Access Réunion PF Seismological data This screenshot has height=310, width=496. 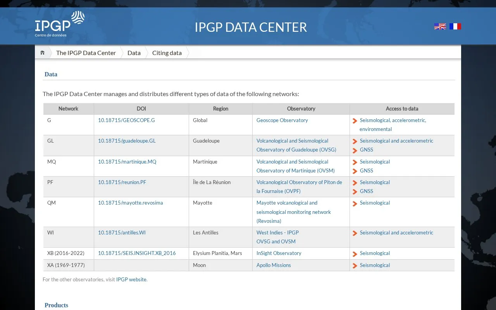coord(375,182)
